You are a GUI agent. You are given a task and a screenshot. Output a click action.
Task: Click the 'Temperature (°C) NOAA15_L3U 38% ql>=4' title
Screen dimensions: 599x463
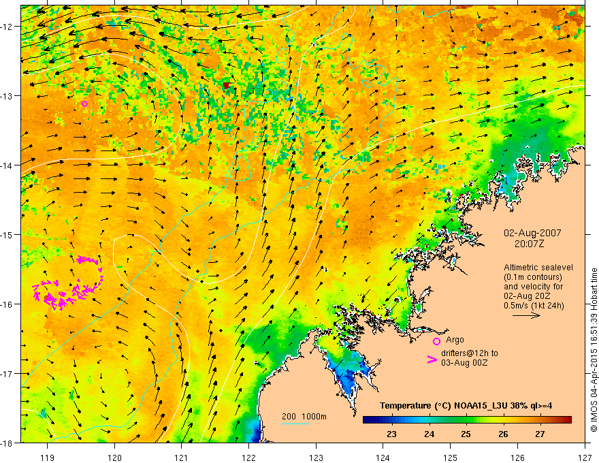tap(466, 406)
